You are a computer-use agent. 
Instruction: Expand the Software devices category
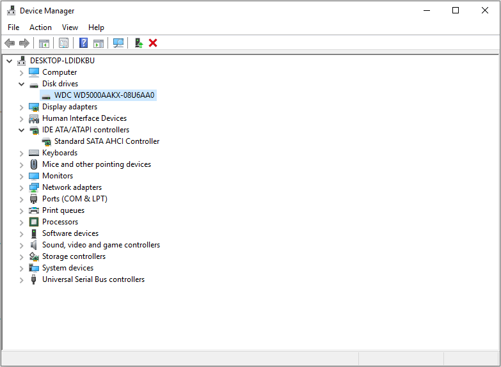click(21, 234)
